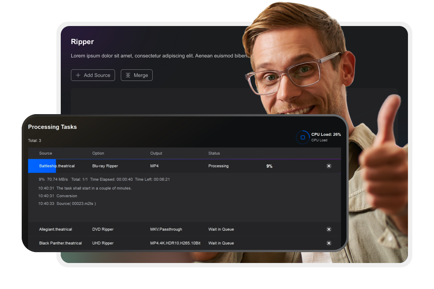Image resolution: width=434 pixels, height=289 pixels.
Task: Click Wait in Queue status for Black Panther
Action: 221,243
